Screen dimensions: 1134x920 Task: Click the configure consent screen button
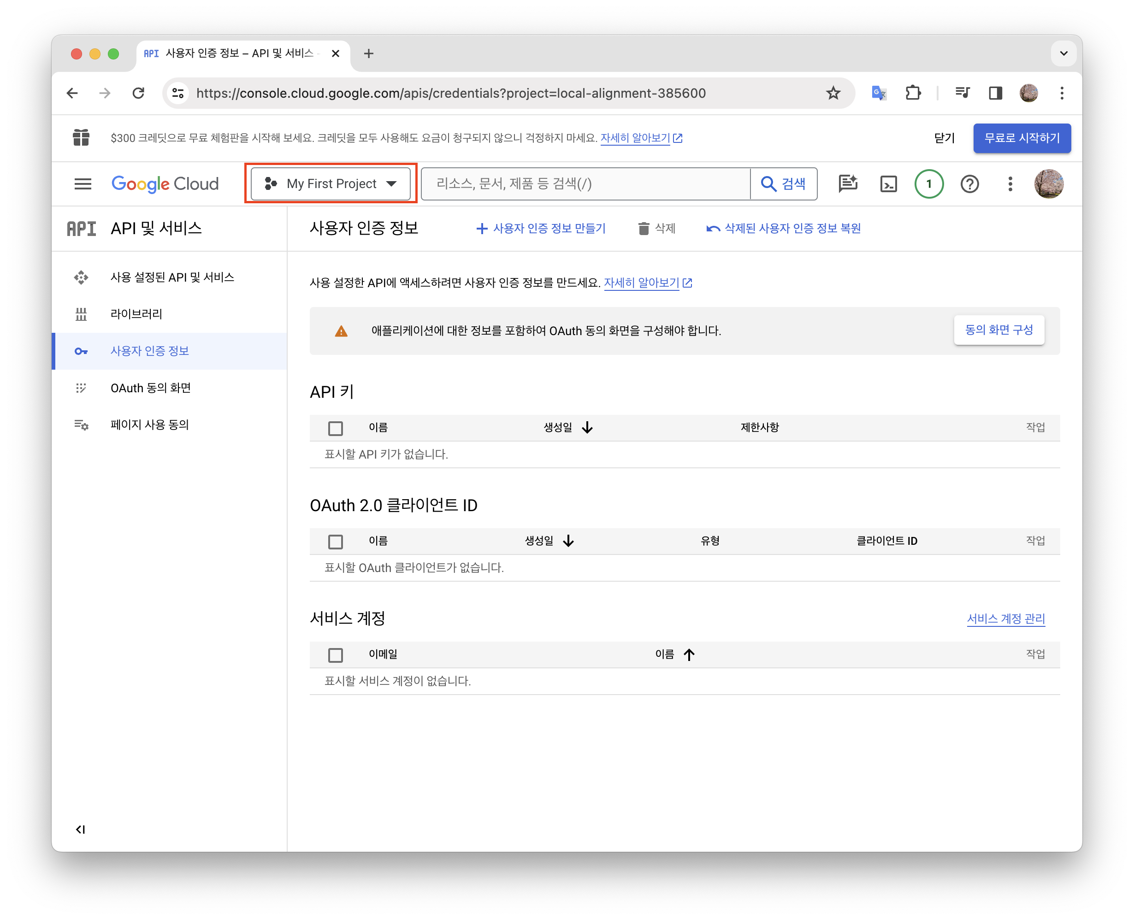coord(998,330)
